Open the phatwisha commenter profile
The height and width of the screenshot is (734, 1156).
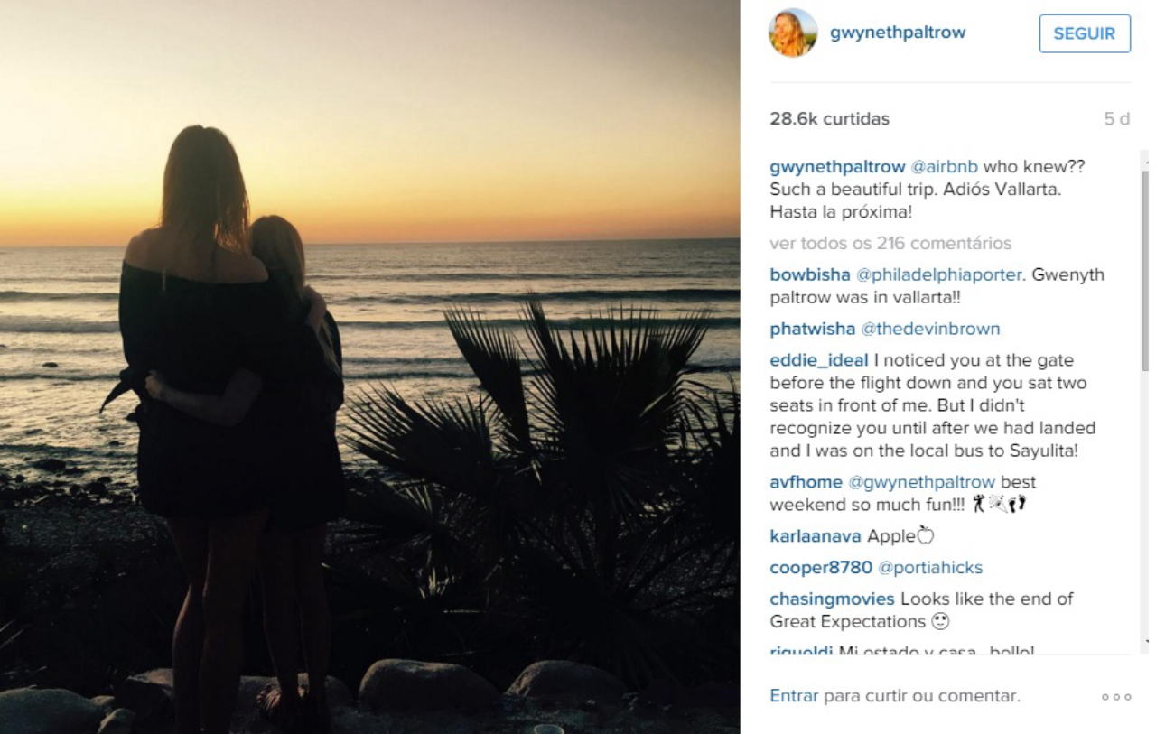pyautogui.click(x=812, y=329)
